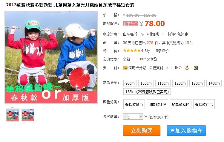This screenshot has width=224, height=142.
Task: Pick the 春秋款蓝色 color option
Action: [x=134, y=105]
